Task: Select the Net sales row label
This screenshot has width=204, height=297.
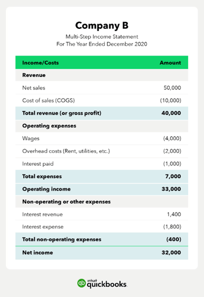Action: pyautogui.click(x=34, y=88)
